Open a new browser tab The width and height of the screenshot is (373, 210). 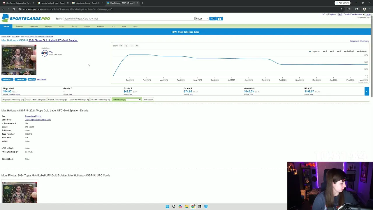point(142,3)
